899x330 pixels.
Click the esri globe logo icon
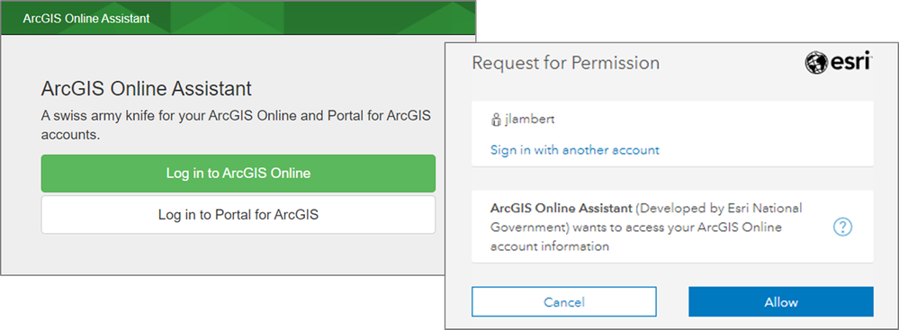click(x=816, y=62)
